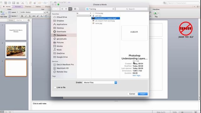Open Dropbox folder in sidebar
Image resolution: width=201 pixels, height=113 pixels.
point(60,21)
